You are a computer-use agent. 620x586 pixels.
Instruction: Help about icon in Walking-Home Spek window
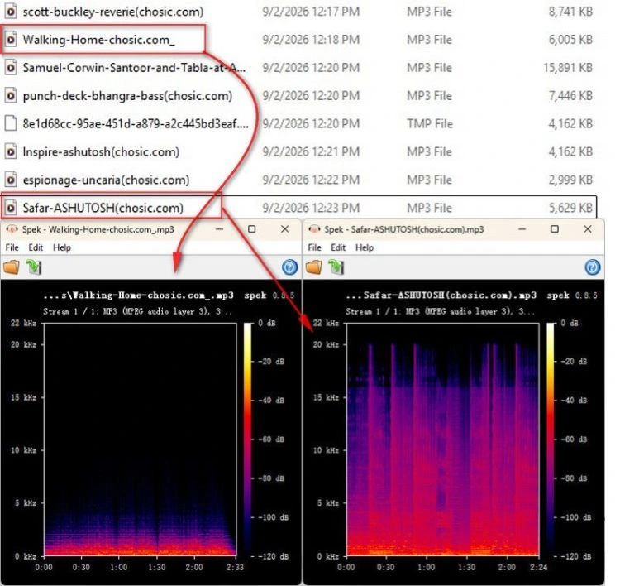290,267
